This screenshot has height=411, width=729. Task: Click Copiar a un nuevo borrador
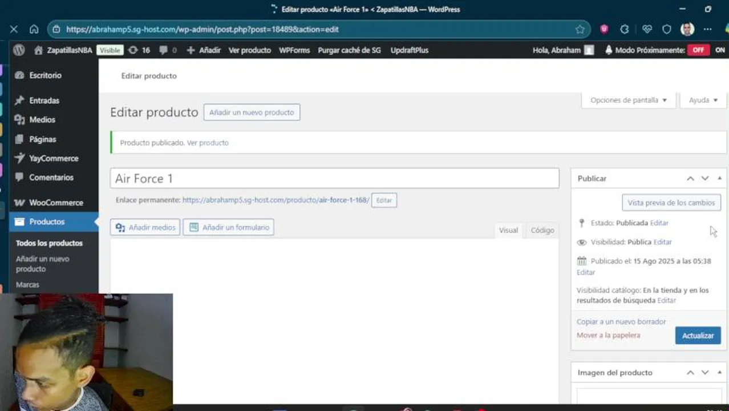621,322
